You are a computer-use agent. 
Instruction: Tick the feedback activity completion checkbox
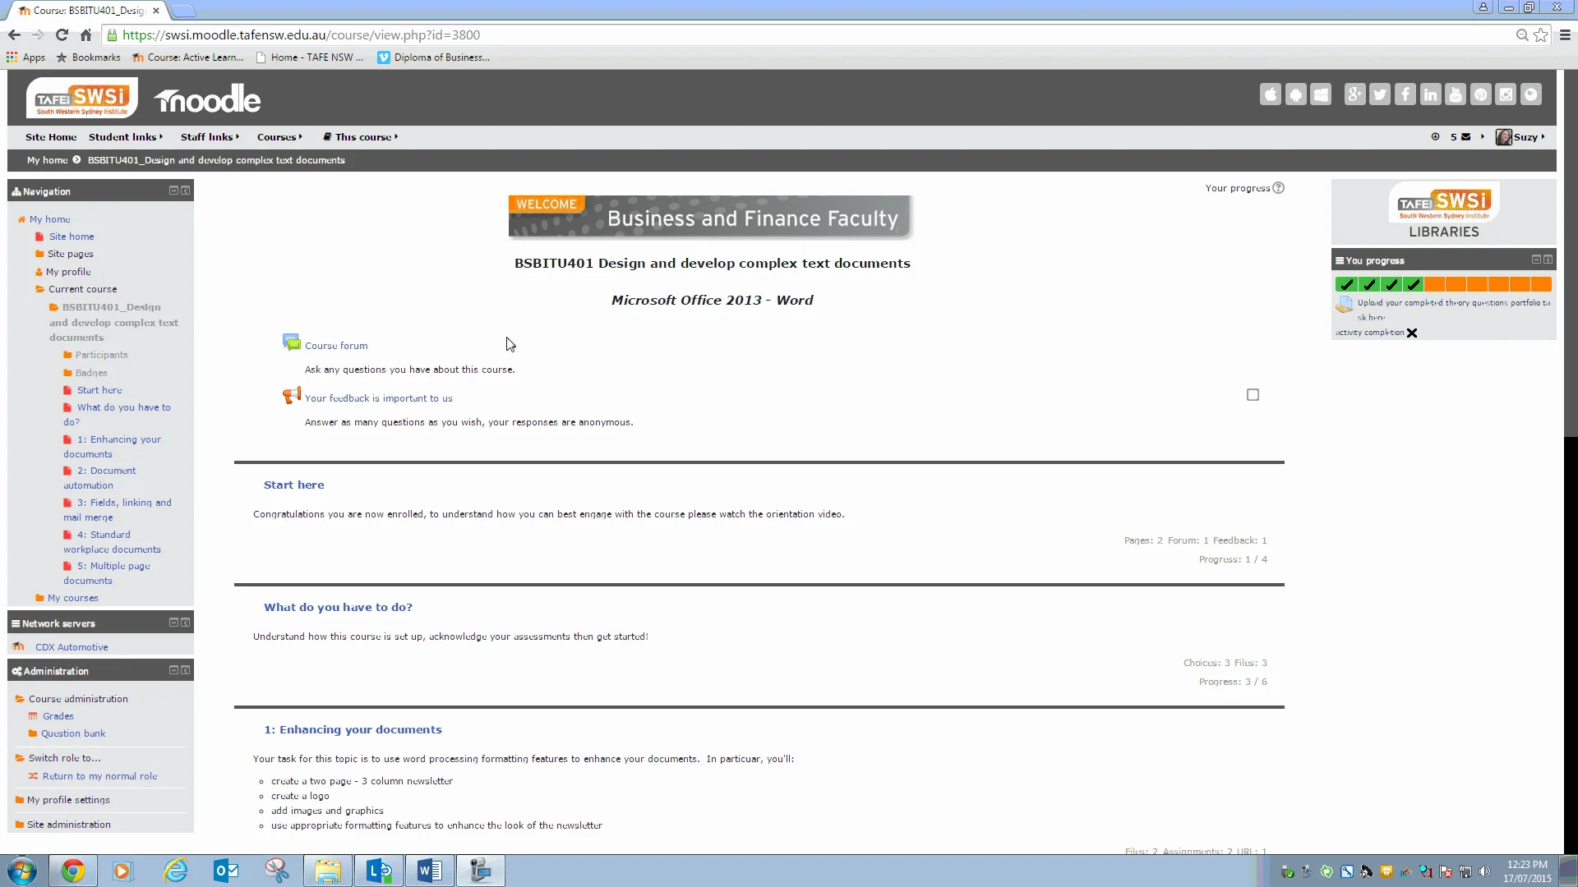(1253, 395)
